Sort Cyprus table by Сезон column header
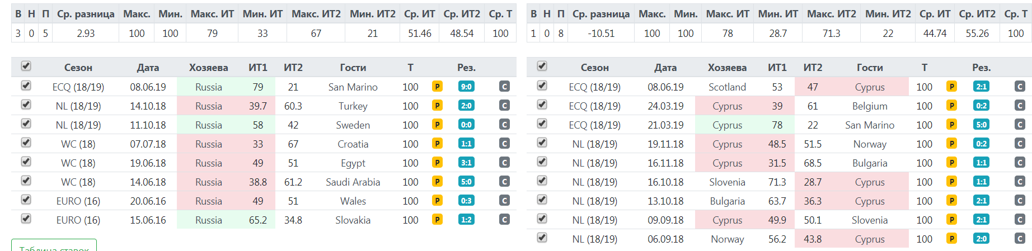Screen dimensions: 1032x251 click(594, 68)
